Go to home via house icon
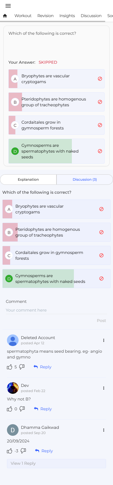Image resolution: width=113 pixels, height=485 pixels. pos(5,16)
